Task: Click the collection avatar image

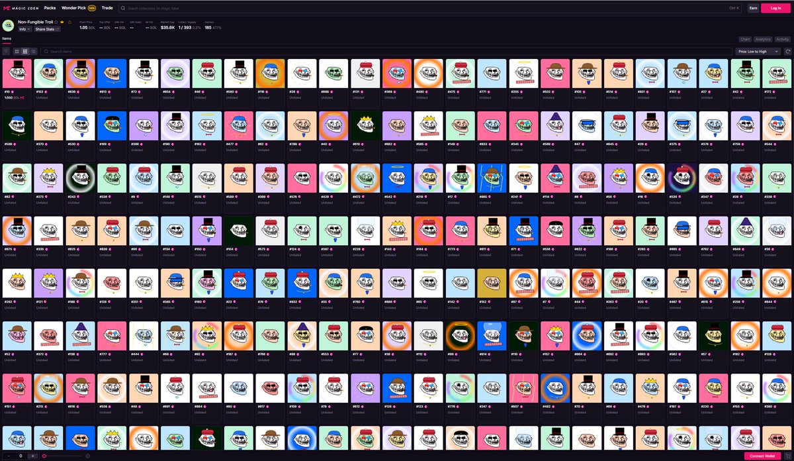Action: coord(8,25)
